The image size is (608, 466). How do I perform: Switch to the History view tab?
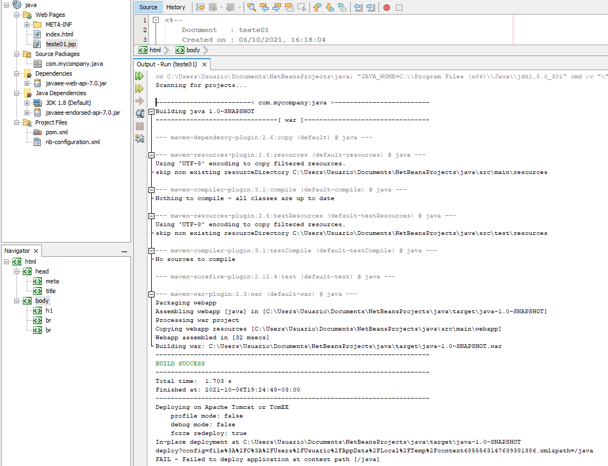pos(176,7)
